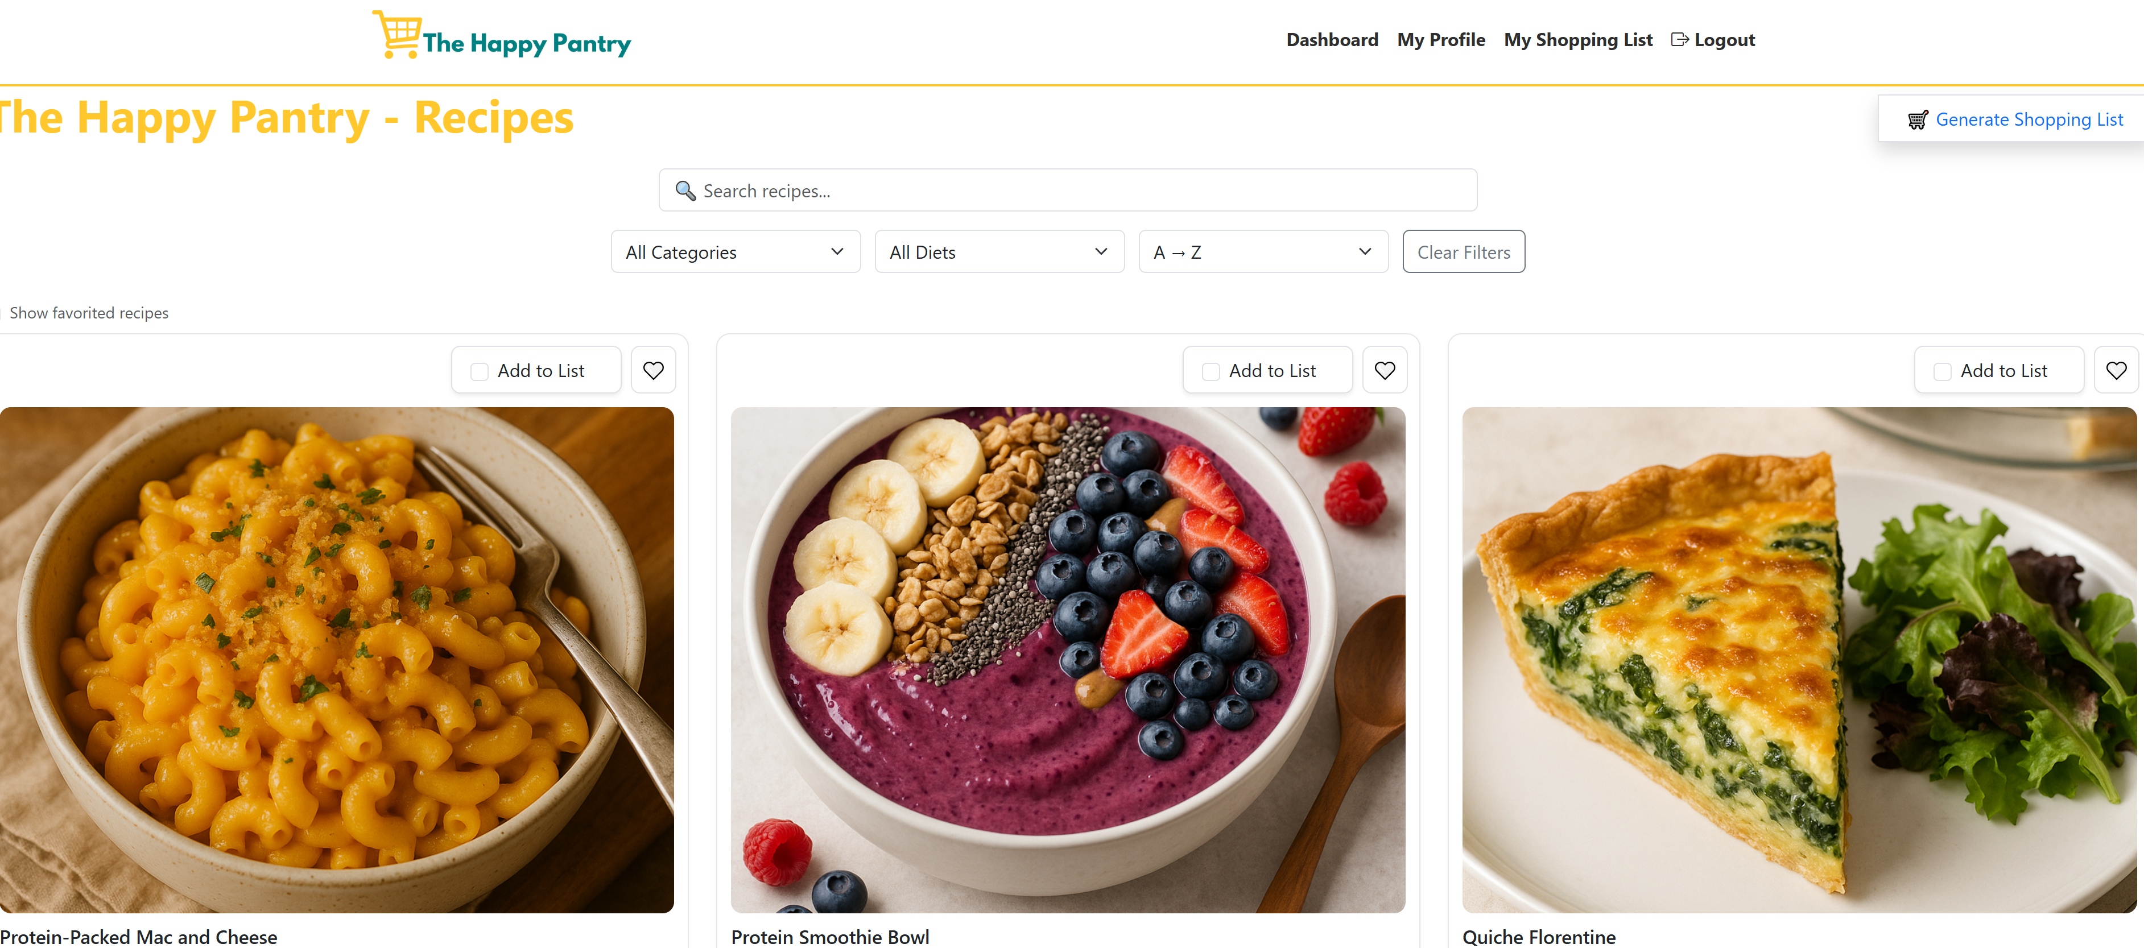
Task: Check Add to List for Quiche Florentine
Action: pyautogui.click(x=1943, y=371)
